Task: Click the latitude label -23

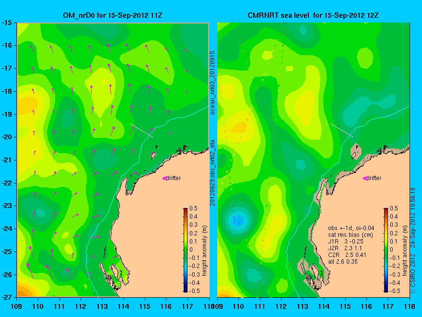Action: [7, 206]
